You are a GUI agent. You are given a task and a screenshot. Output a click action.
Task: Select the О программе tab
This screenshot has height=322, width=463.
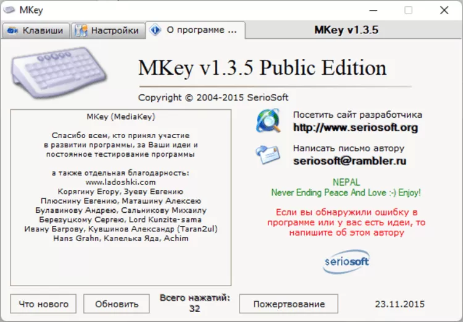coord(195,30)
